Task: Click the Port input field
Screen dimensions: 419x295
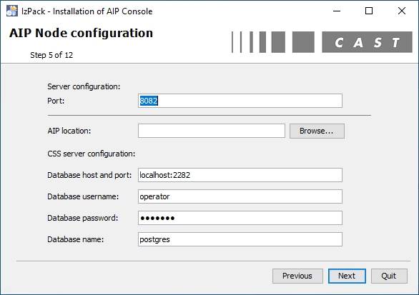Action: (x=240, y=101)
